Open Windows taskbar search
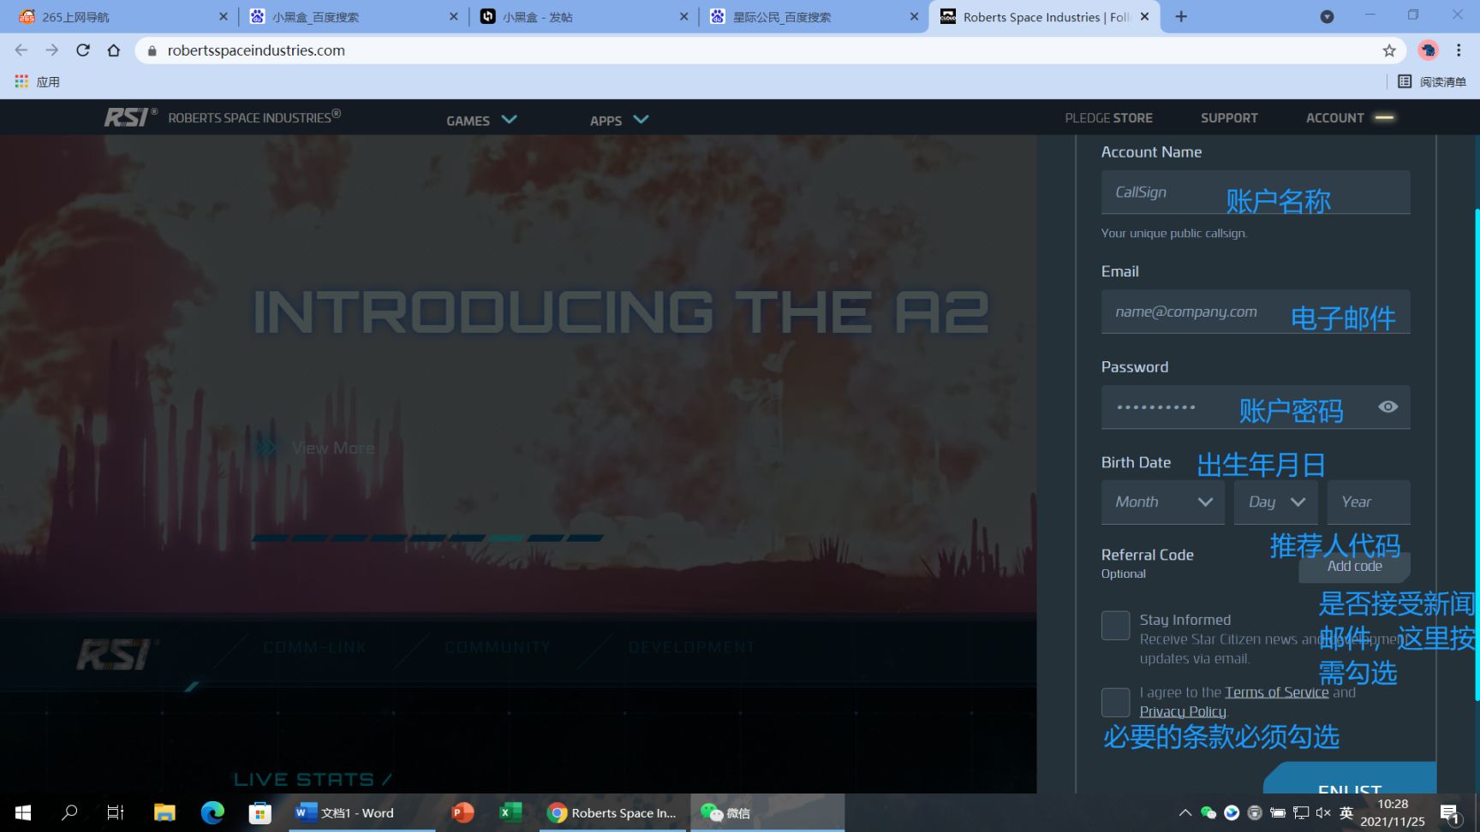Screen dimensions: 1480x832 point(69,812)
